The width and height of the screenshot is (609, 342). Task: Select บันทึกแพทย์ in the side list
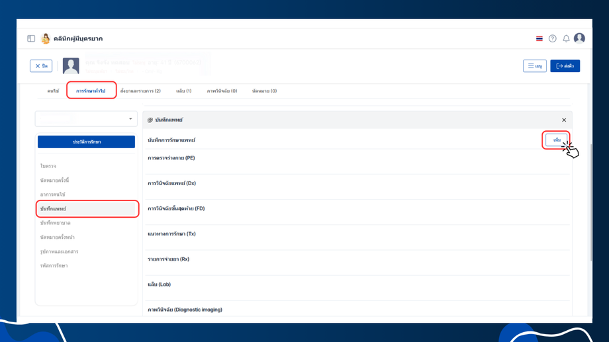[87, 209]
